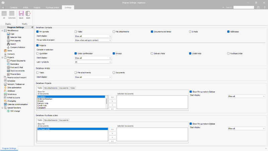Open Scheduler in the settings tree

[x=11, y=81]
